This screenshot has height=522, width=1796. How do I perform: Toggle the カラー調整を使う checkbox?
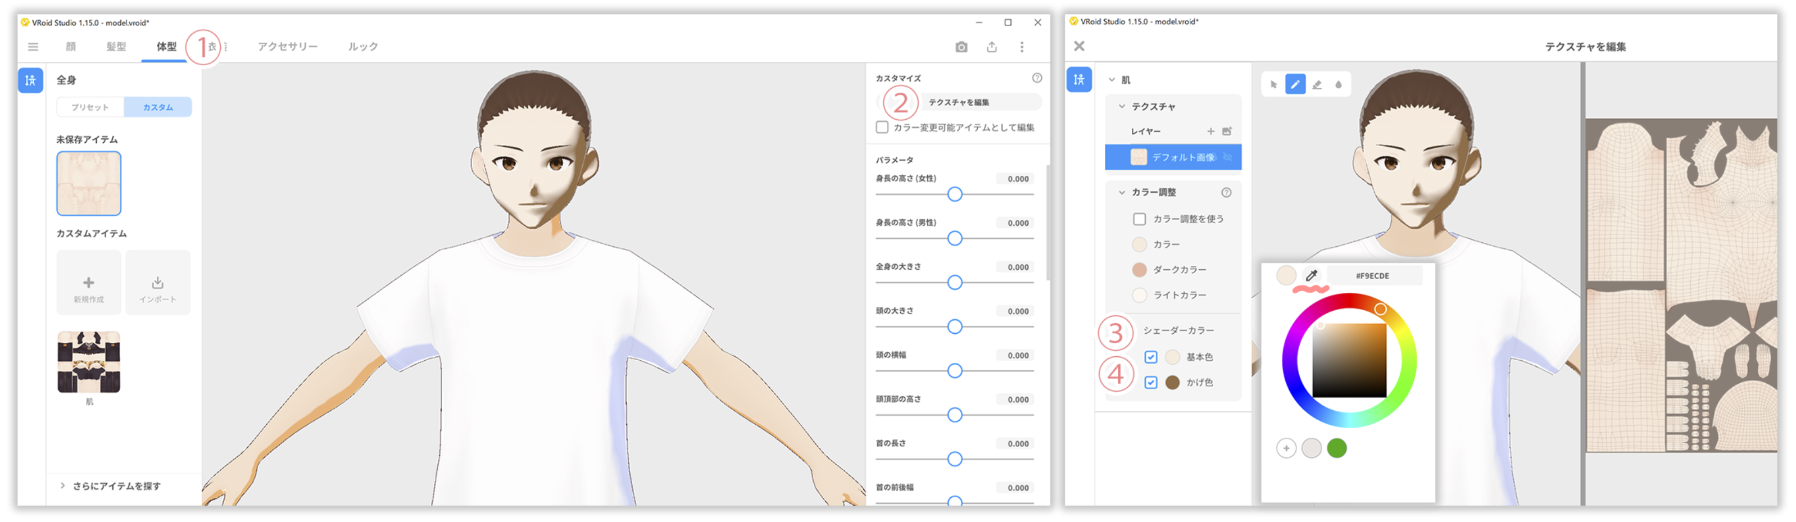(x=1139, y=219)
